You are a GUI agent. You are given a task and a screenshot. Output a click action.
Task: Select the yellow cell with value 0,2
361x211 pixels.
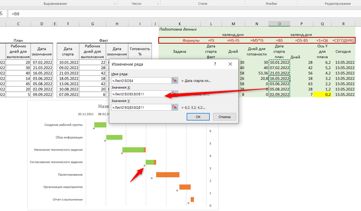coord(322,94)
